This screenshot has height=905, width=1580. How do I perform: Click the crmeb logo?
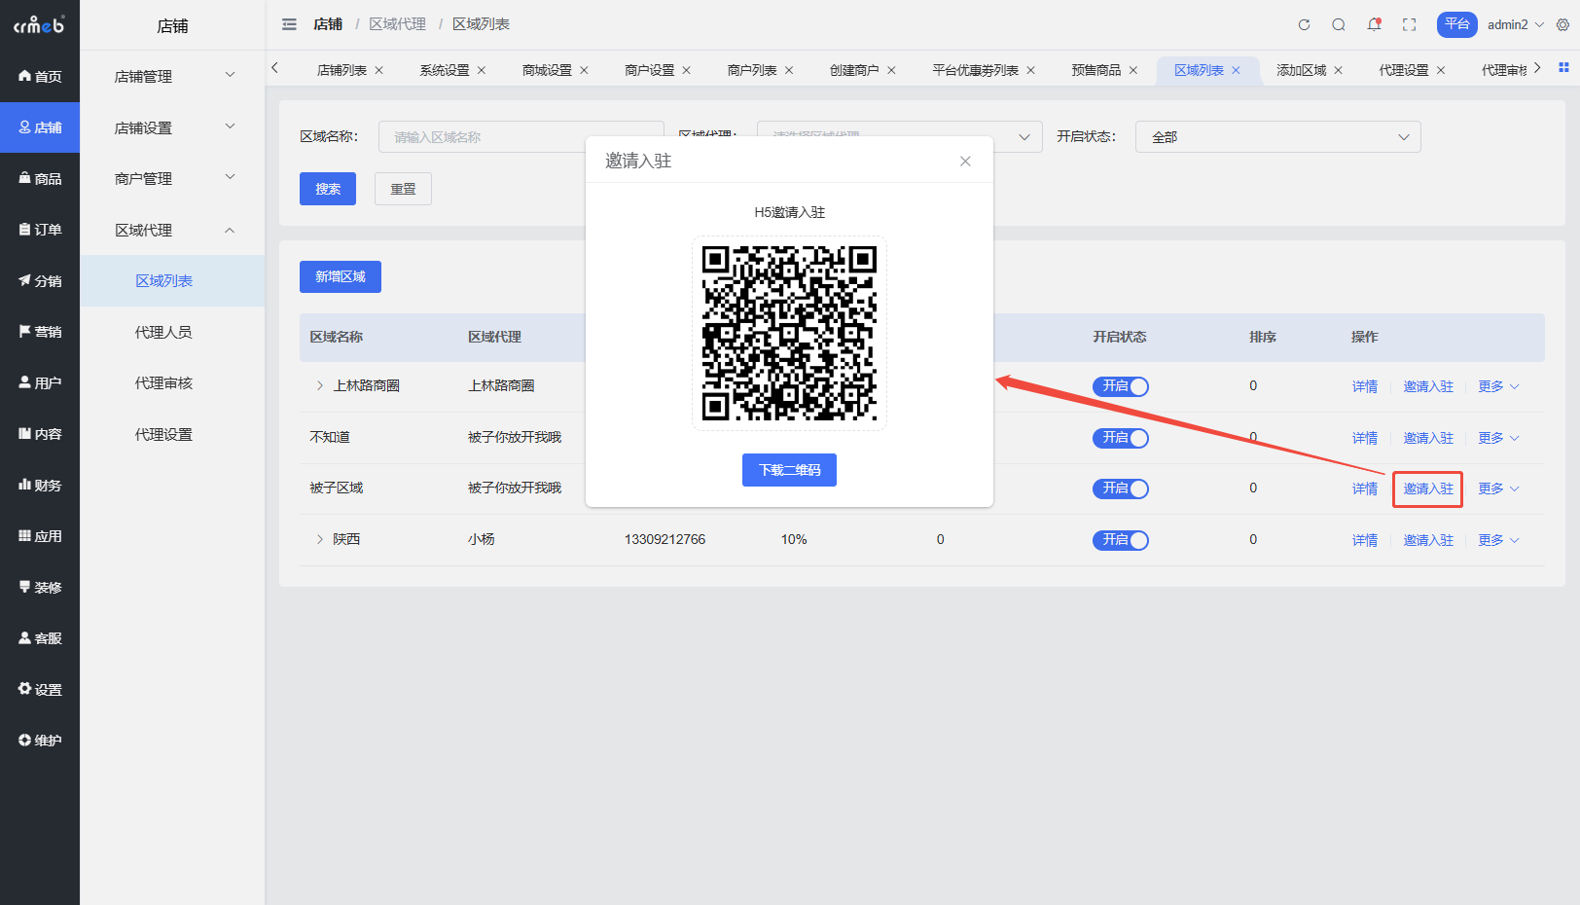tap(39, 24)
